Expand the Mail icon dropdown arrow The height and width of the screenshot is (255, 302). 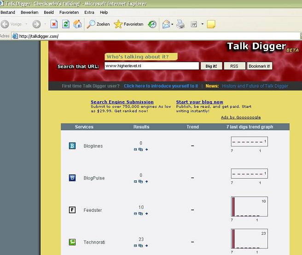coord(172,24)
